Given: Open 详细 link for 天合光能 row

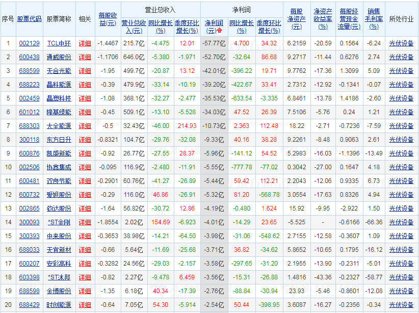Looking at the screenshot, I should pos(85,71).
